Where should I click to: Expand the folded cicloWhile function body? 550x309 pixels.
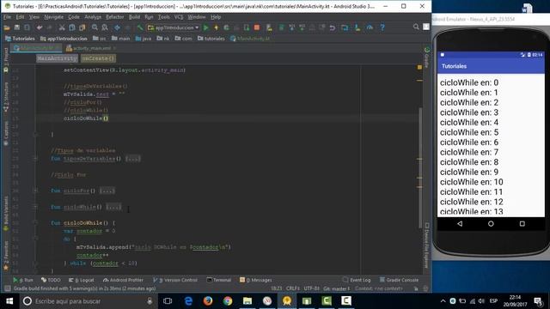click(x=113, y=207)
